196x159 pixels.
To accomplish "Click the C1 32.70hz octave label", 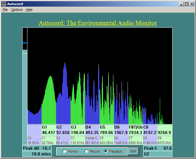I will coord(49,140).
